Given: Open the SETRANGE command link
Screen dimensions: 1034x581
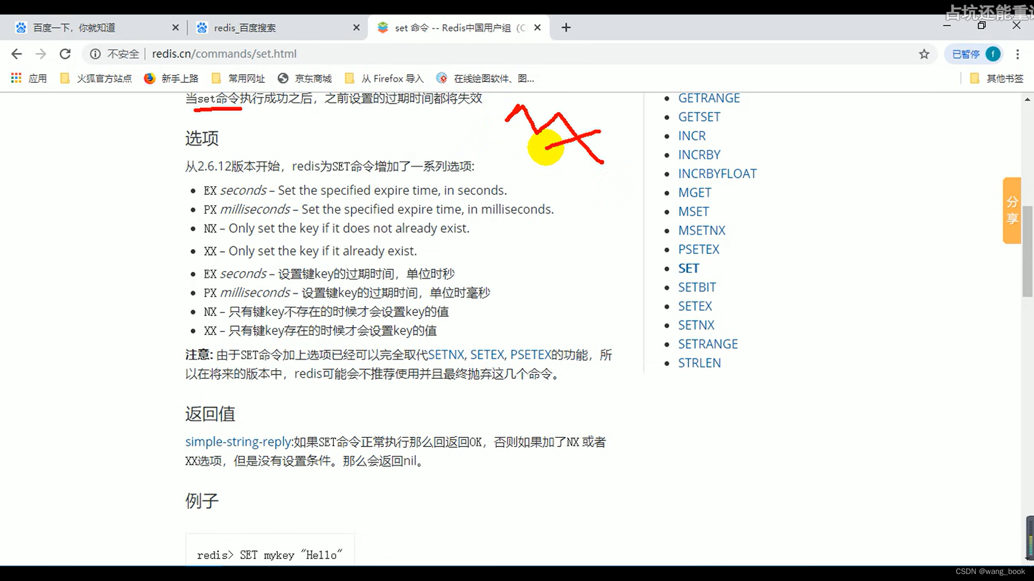Looking at the screenshot, I should point(708,344).
